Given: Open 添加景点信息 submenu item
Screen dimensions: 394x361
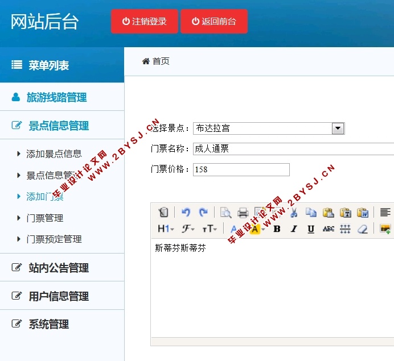Looking at the screenshot, I should tap(54, 154).
